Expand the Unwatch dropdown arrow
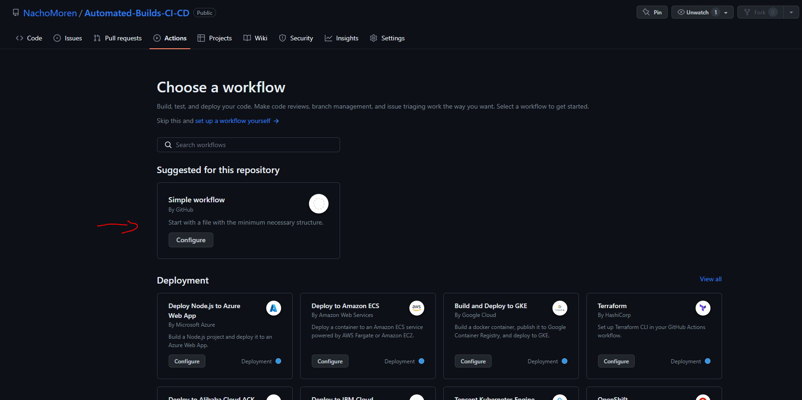 coord(726,13)
